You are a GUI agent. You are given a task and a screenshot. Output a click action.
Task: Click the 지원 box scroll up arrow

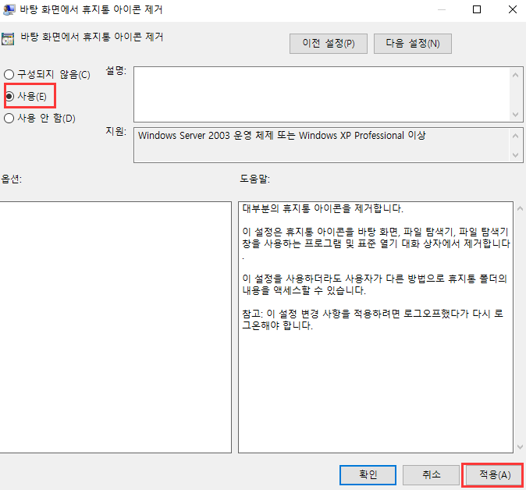click(x=516, y=136)
